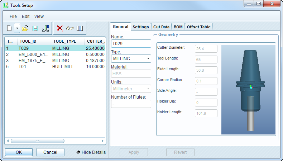Click the Holder Length field 101.6

(206, 113)
